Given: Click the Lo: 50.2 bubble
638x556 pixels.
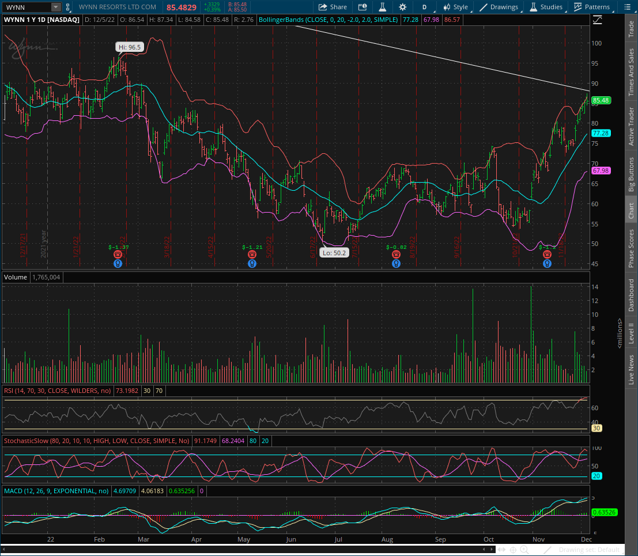Looking at the screenshot, I should (x=334, y=253).
